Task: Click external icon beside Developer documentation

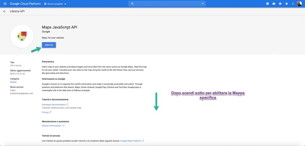Action: (67, 105)
